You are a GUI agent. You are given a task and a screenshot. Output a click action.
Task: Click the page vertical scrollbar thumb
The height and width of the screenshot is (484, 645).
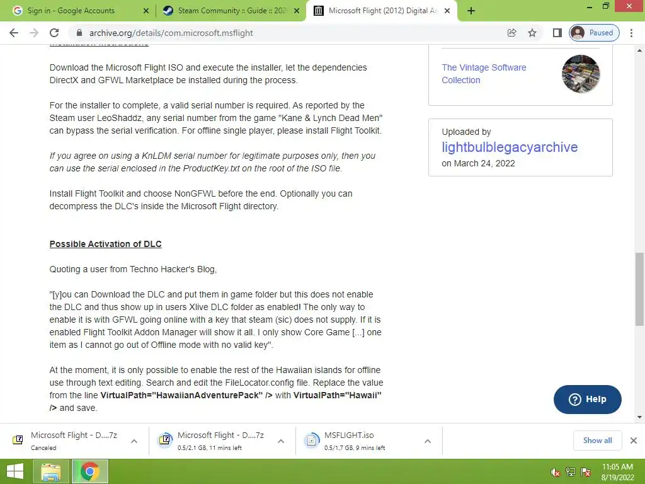coord(640,289)
